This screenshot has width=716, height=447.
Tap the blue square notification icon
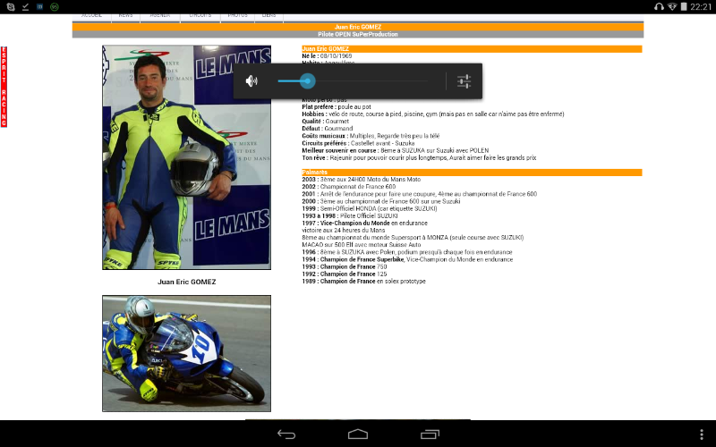[39, 7]
